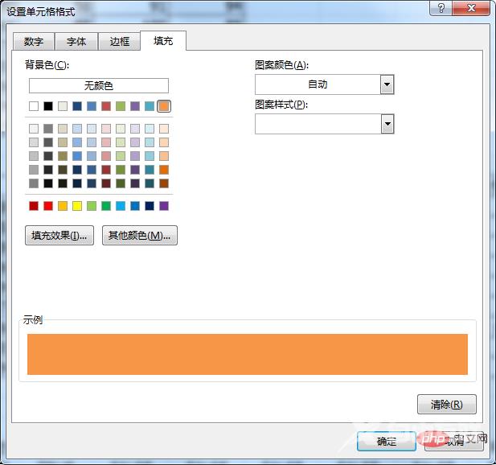Viewport: 496px width, 465px height.
Task: Click the 无颜色 button
Action: click(x=98, y=86)
